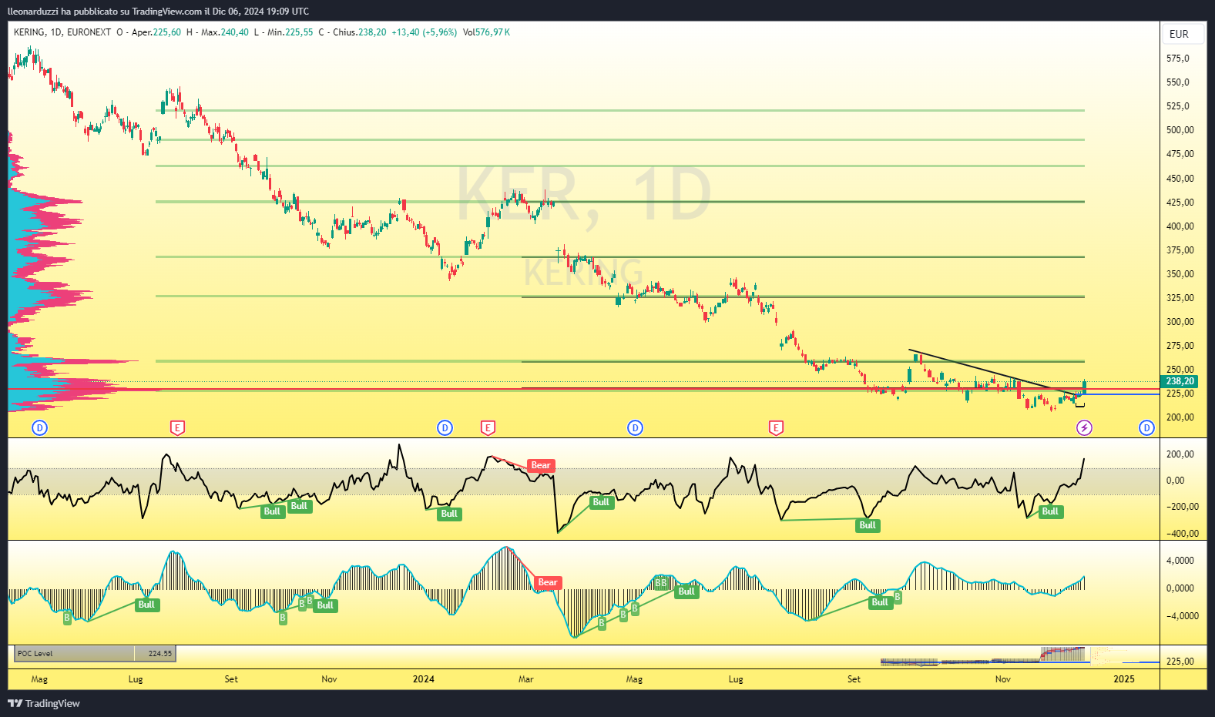Screen dimensions: 1215x717
Task: Click the POC value 224,55
Action: 159,654
